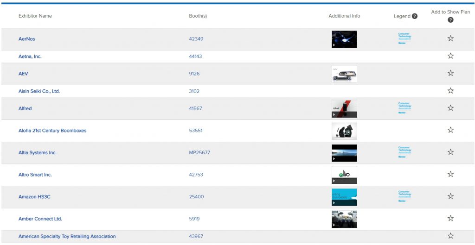This screenshot has width=475, height=245.
Task: Open booth MP25677 link
Action: point(199,152)
